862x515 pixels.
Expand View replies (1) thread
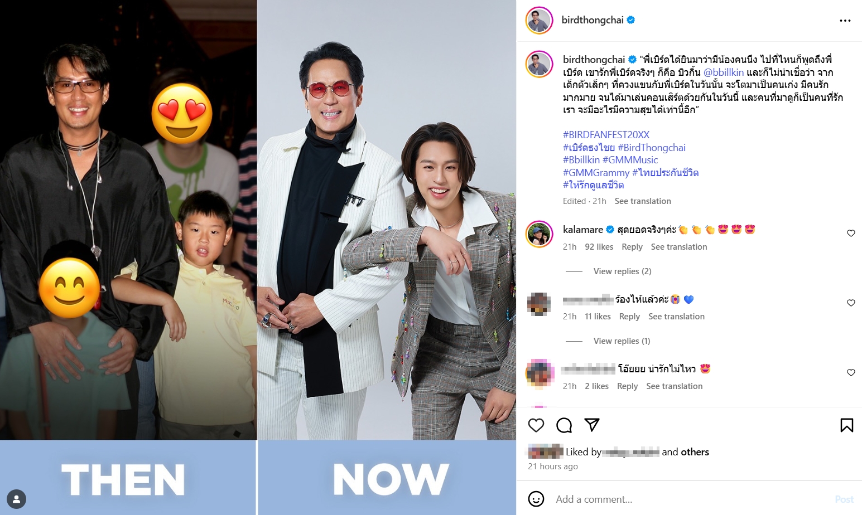[622, 341]
